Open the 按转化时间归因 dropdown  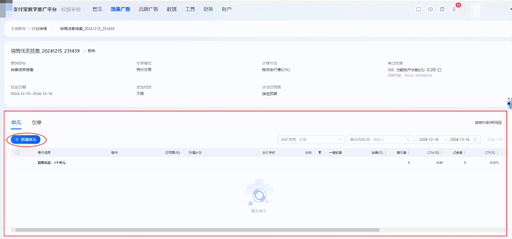[x=491, y=123]
